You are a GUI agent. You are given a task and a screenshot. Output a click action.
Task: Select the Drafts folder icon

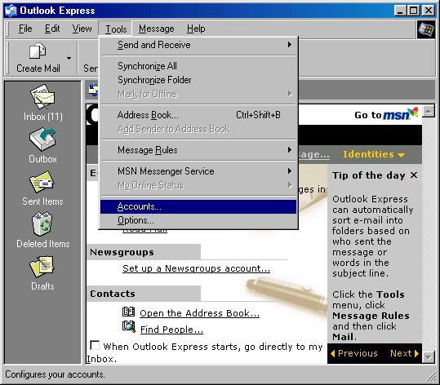[x=42, y=267]
